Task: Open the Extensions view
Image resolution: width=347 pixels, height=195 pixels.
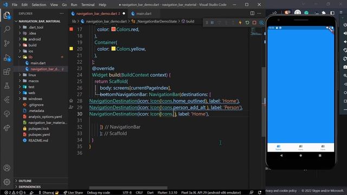Action: tap(7, 71)
